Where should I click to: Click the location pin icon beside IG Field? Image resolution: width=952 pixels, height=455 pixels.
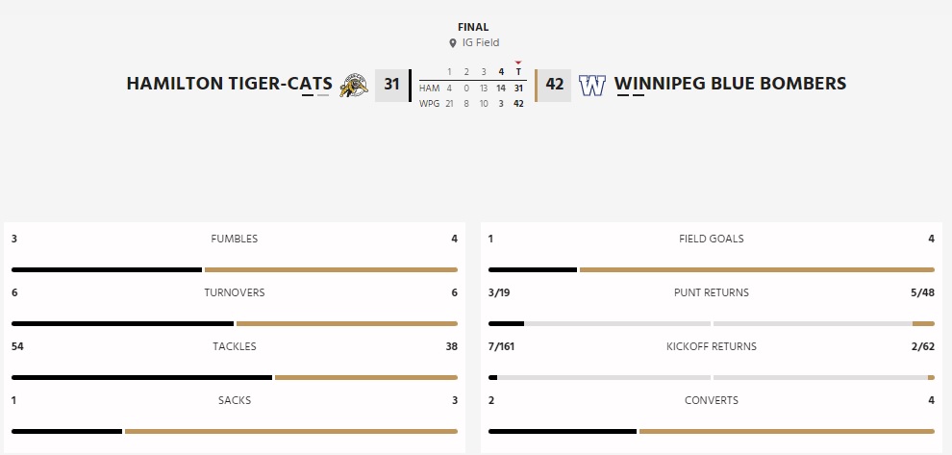click(452, 43)
